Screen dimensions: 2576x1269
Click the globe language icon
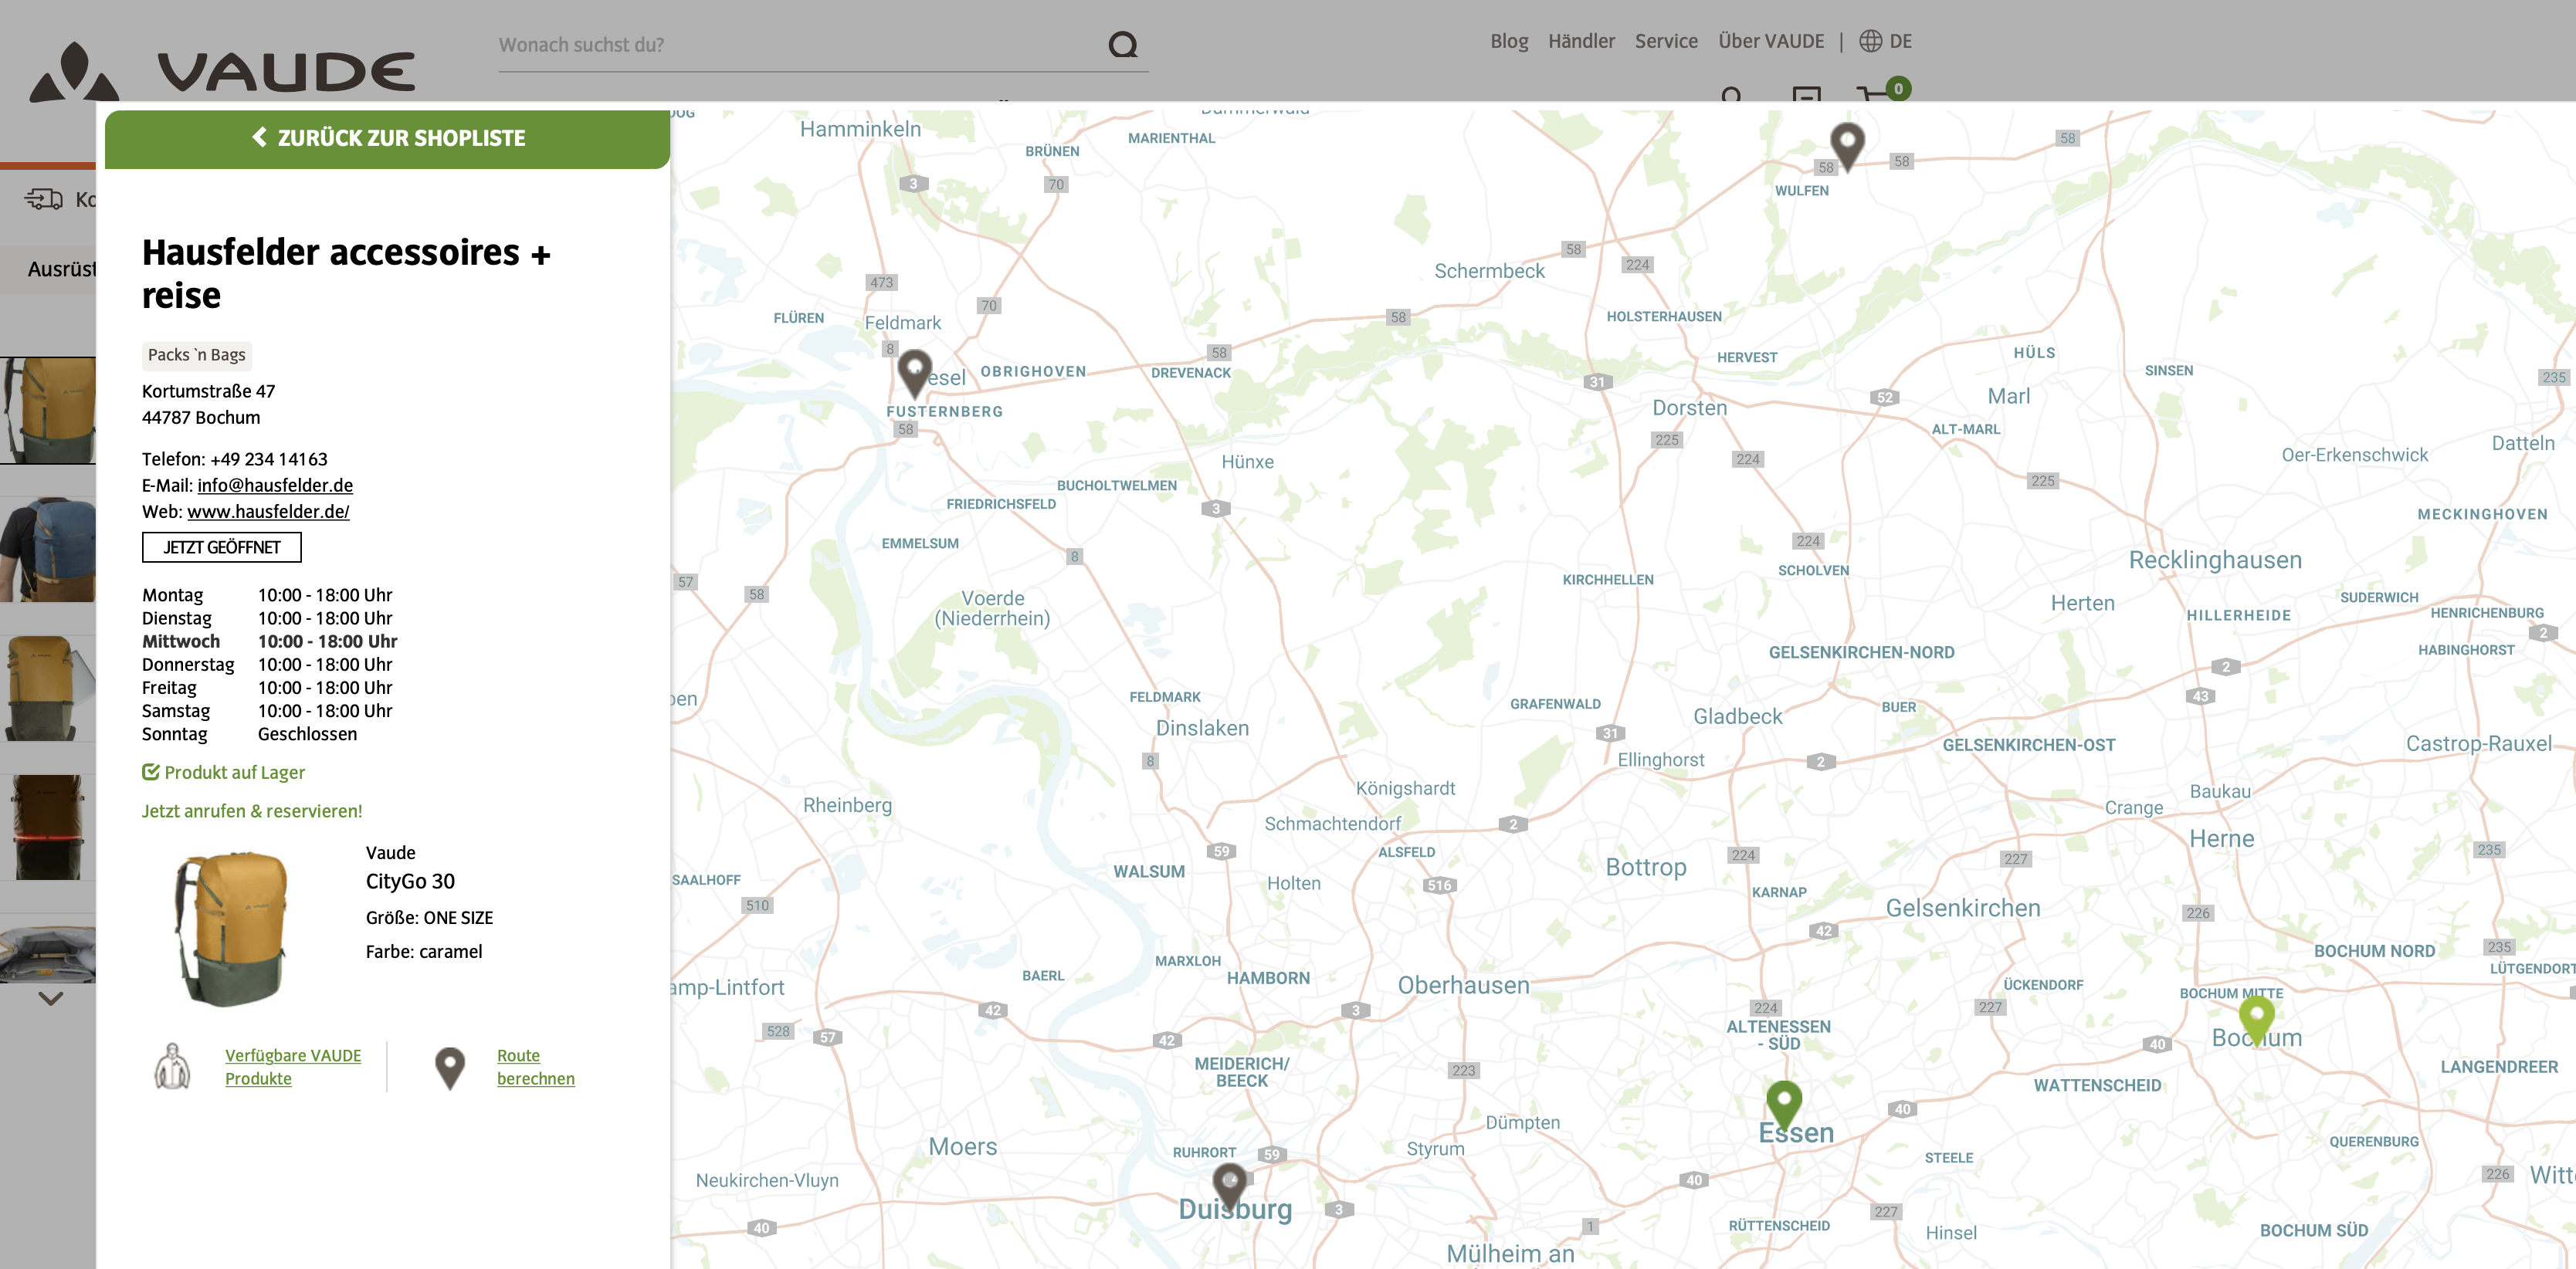point(1870,41)
